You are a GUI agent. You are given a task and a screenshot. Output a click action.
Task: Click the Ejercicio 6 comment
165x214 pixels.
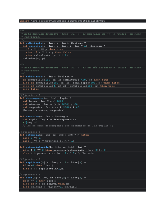pyautogui.click(x=30, y=174)
